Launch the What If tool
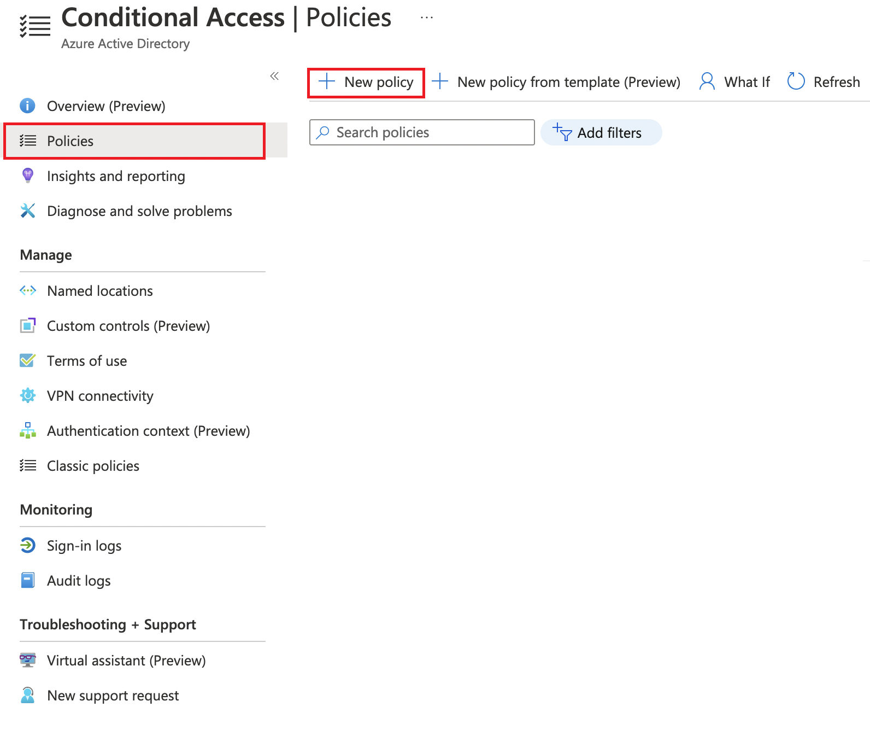This screenshot has height=748, width=870. [x=734, y=81]
